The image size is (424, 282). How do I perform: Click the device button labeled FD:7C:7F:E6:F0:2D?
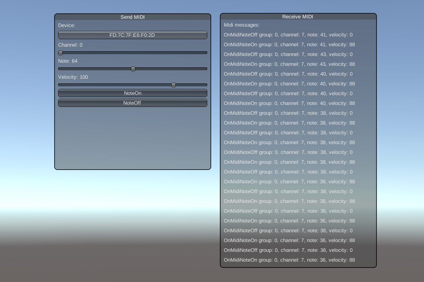(132, 35)
